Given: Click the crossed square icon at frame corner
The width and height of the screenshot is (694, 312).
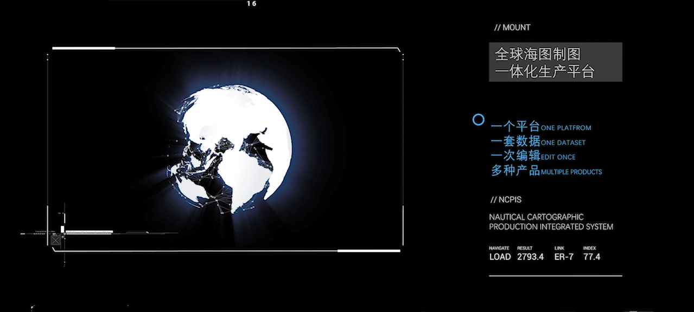Looking at the screenshot, I should tap(55, 240).
